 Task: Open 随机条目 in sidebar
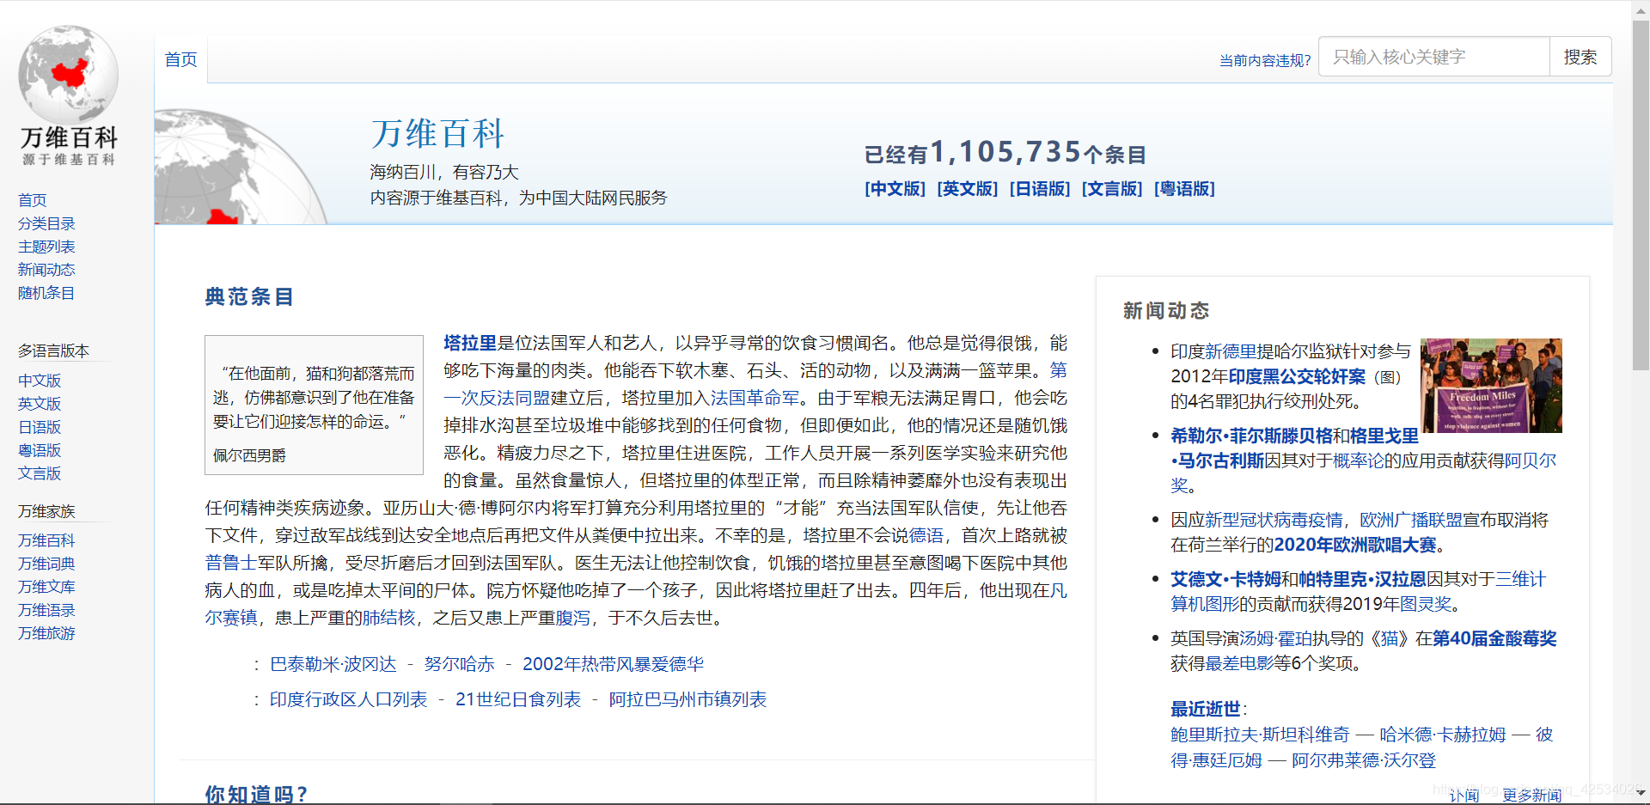tap(46, 293)
